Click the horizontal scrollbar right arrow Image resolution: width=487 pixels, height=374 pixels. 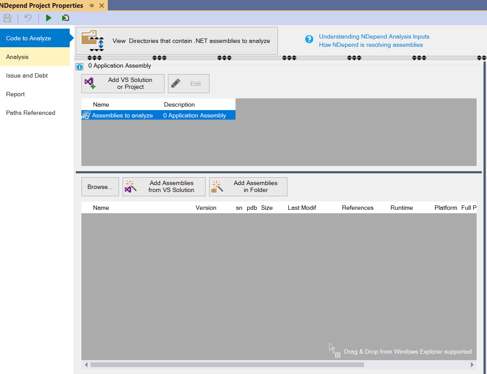pyautogui.click(x=472, y=364)
